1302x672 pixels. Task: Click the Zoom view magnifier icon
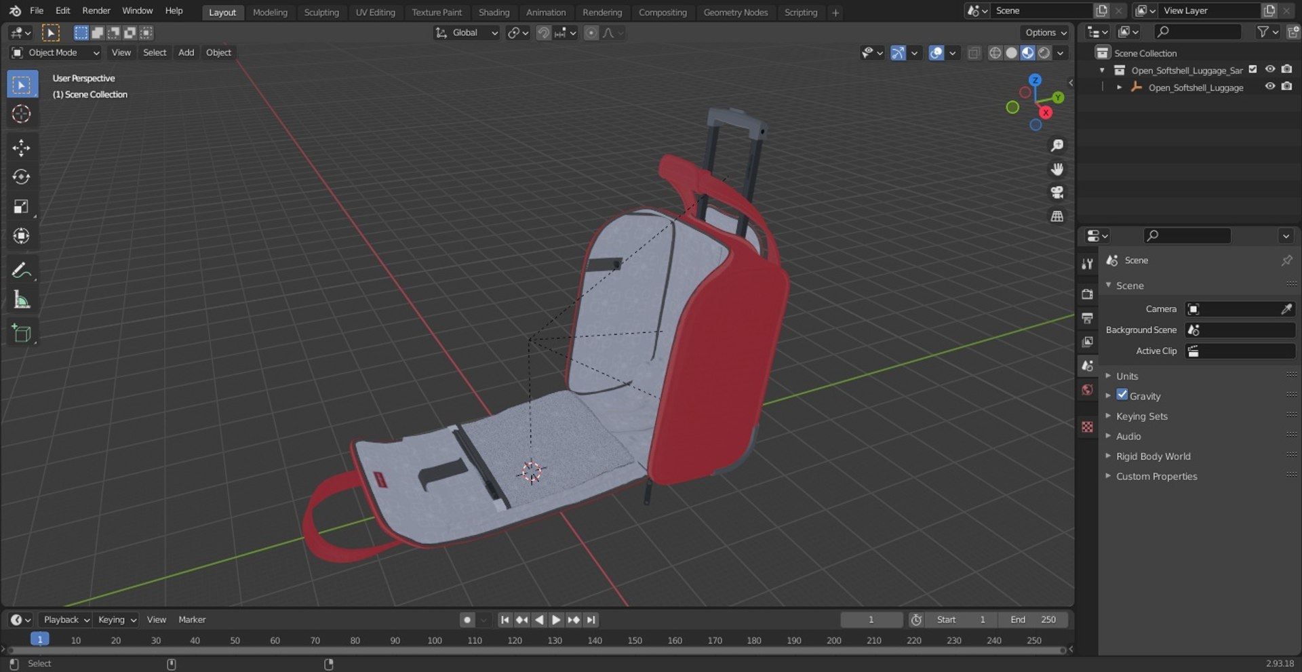coord(1057,146)
